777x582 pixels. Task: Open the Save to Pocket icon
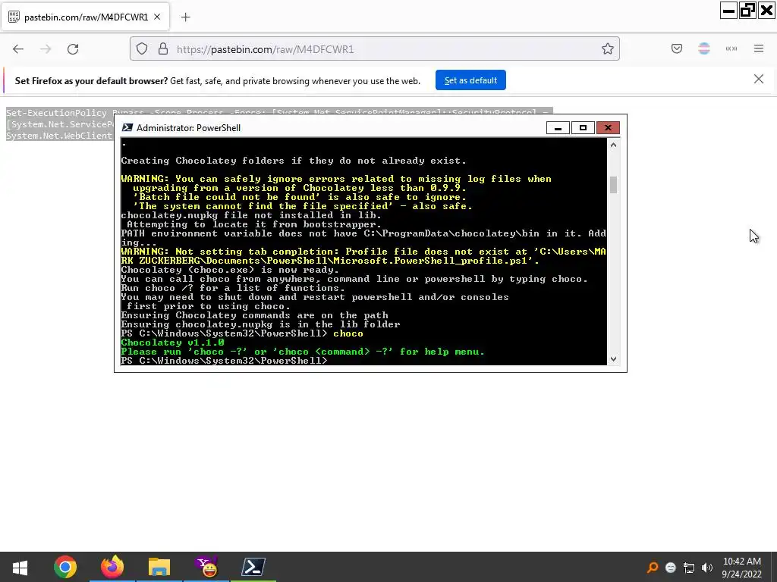click(x=677, y=48)
